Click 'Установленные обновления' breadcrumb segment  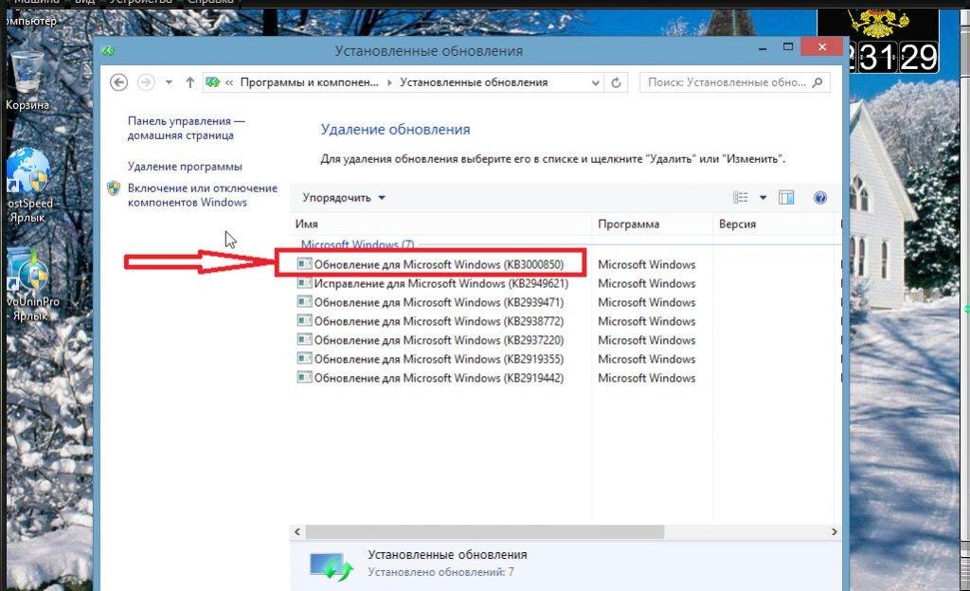[x=474, y=82]
